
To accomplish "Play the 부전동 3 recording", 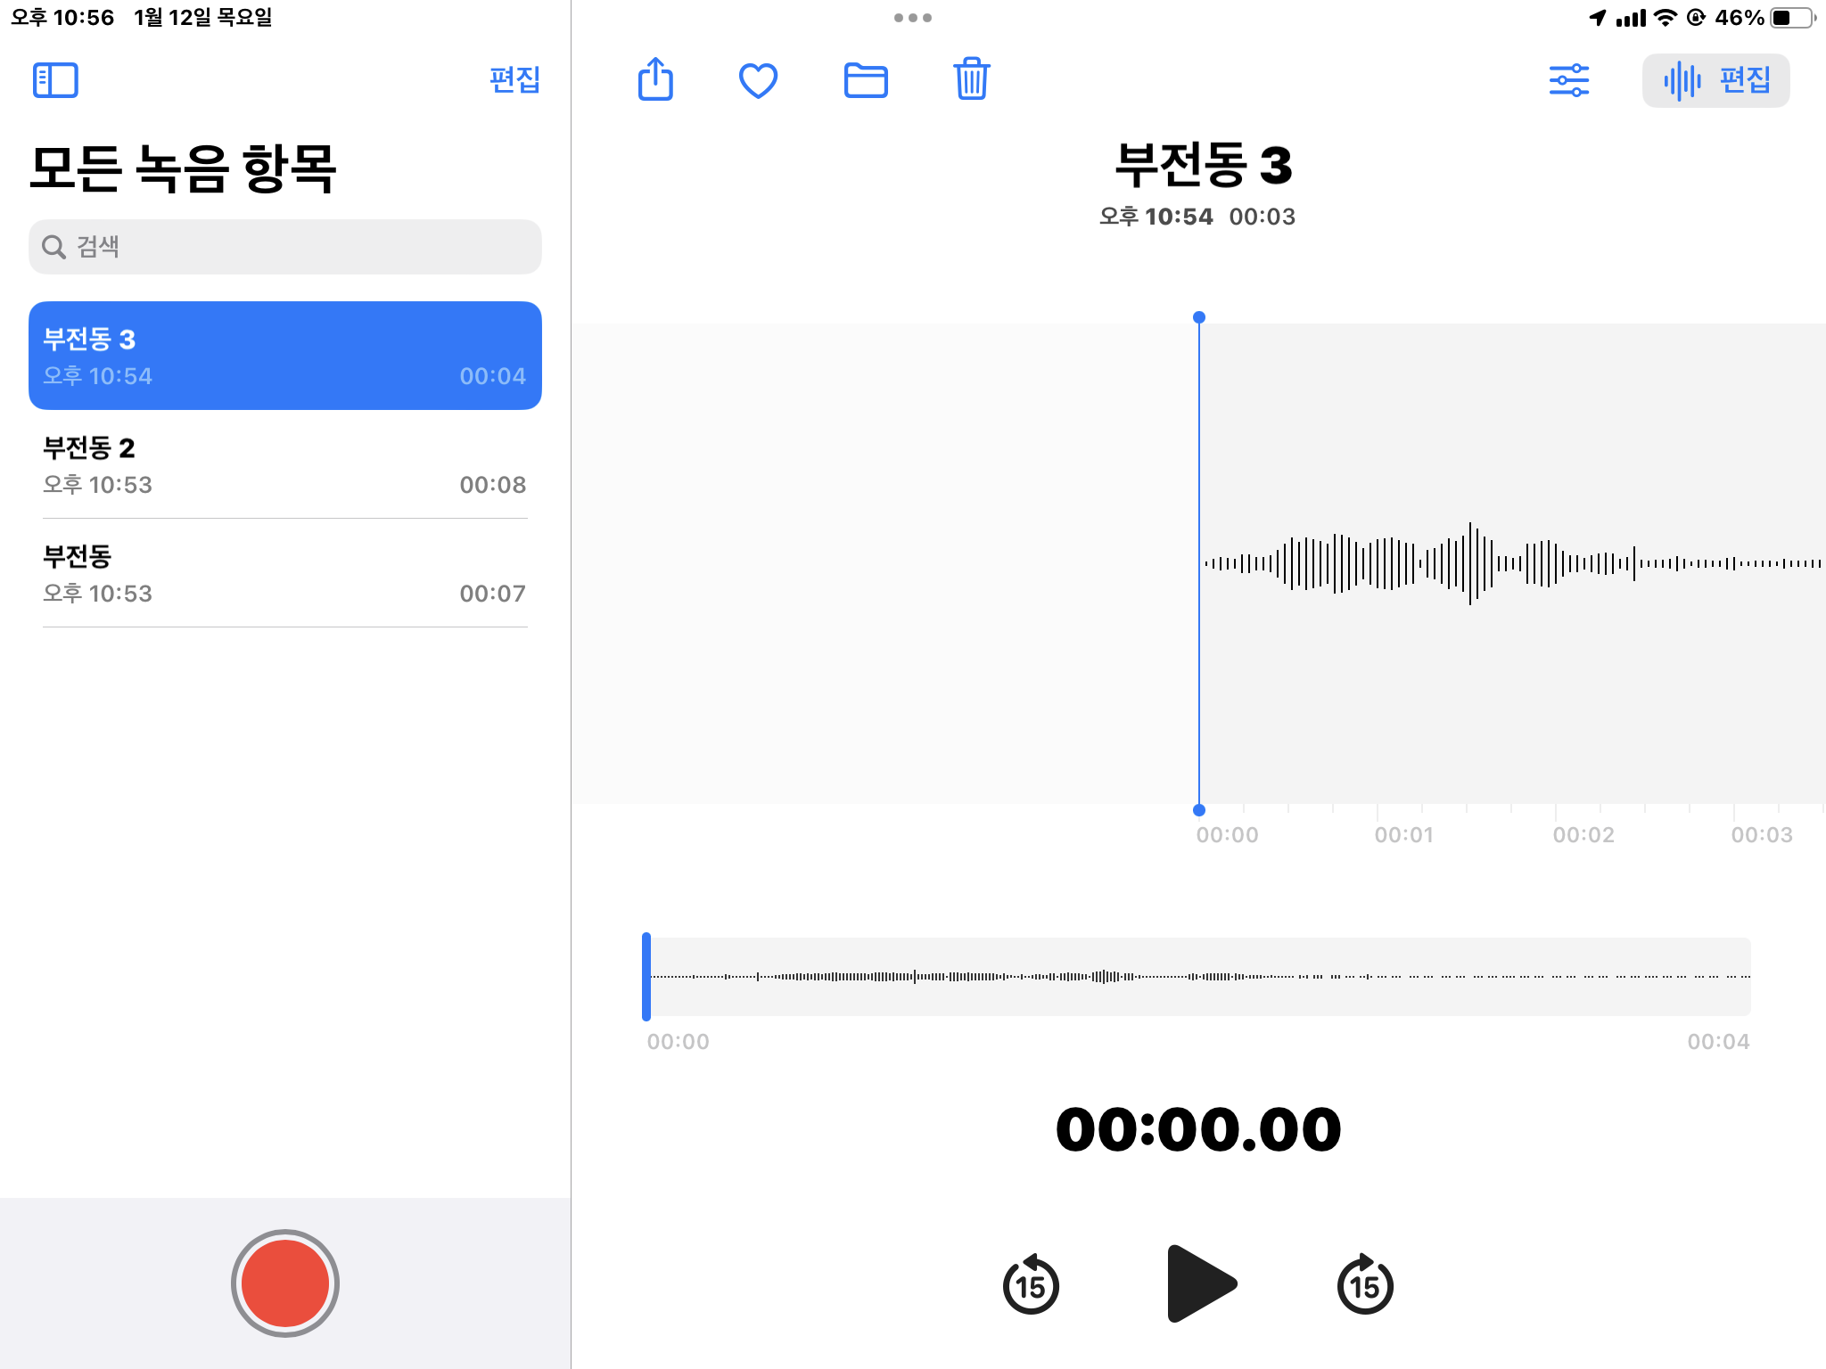I will coord(1200,1283).
